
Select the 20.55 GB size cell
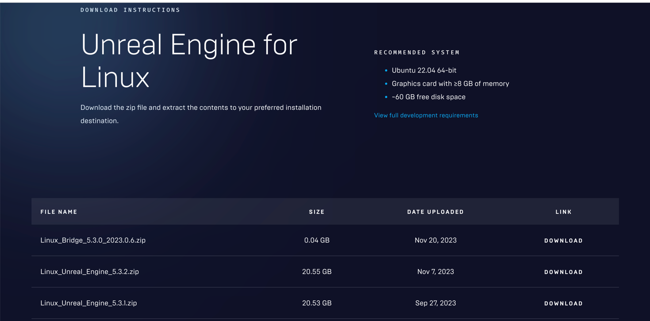click(317, 271)
